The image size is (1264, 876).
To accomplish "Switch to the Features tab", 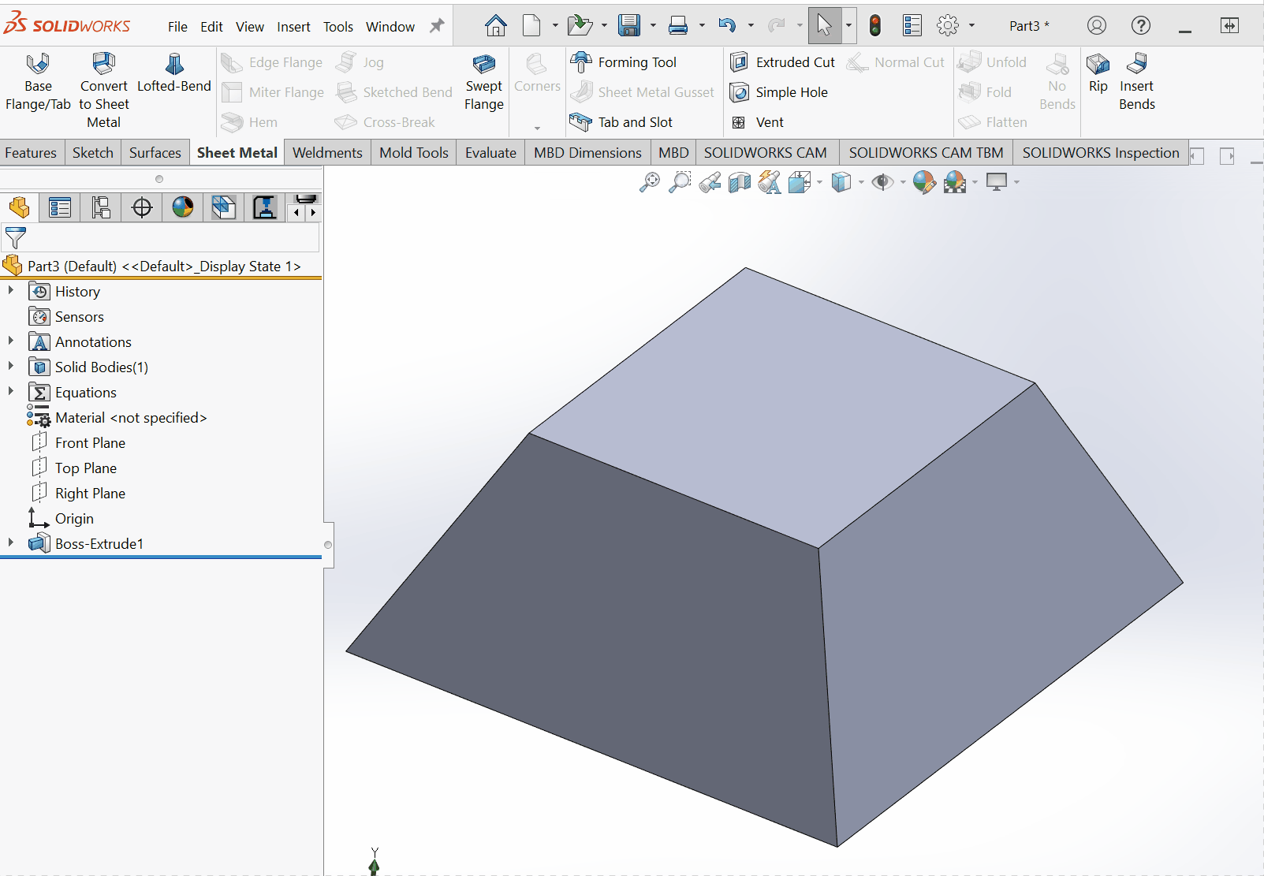I will [31, 153].
